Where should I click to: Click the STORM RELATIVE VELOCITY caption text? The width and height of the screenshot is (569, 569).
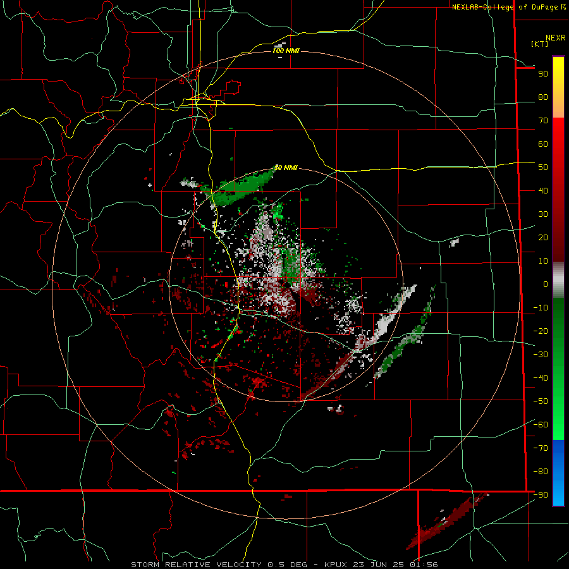pos(197,565)
